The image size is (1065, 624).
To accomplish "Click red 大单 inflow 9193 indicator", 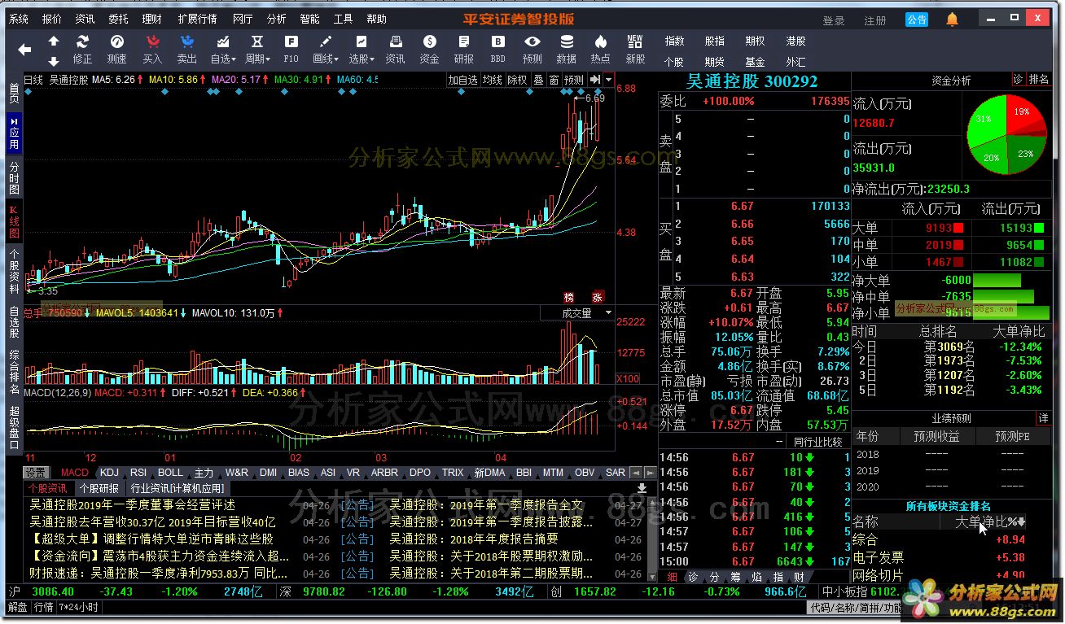I will point(958,229).
